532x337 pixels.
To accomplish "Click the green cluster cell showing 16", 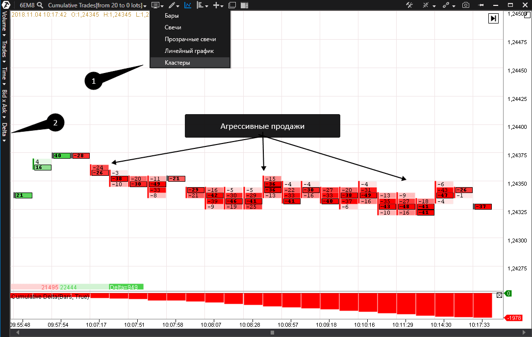I will pos(43,168).
